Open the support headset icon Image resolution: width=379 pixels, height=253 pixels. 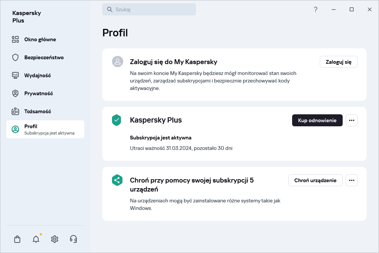tap(73, 239)
